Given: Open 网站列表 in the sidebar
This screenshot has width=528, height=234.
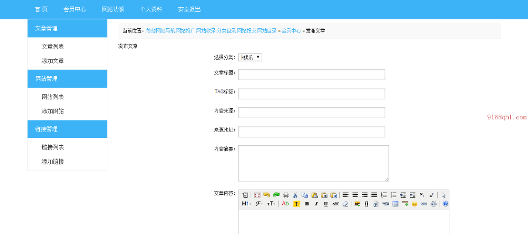Looking at the screenshot, I should pyautogui.click(x=53, y=97).
